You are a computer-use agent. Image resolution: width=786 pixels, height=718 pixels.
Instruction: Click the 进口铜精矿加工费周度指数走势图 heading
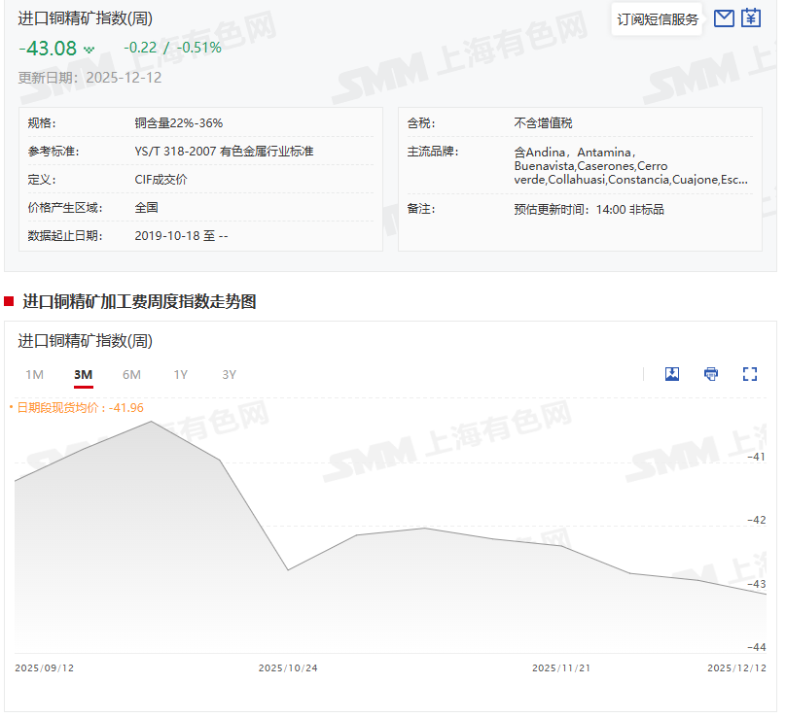coord(139,301)
